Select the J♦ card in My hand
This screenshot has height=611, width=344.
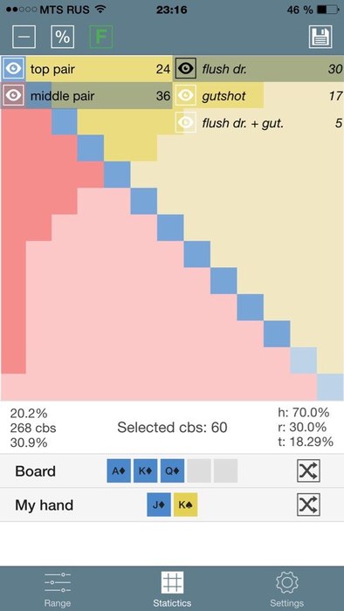point(159,505)
